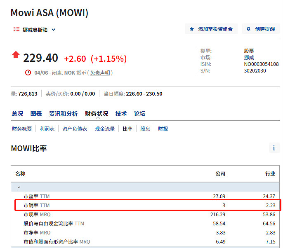Click the company value 216.29
The image size is (283, 248).
point(218,215)
